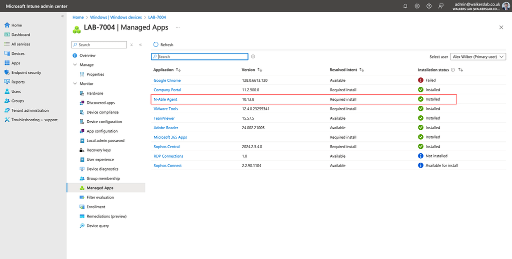Screen dimensions: 512x259
Task: Sort by Application column
Action: (x=178, y=70)
